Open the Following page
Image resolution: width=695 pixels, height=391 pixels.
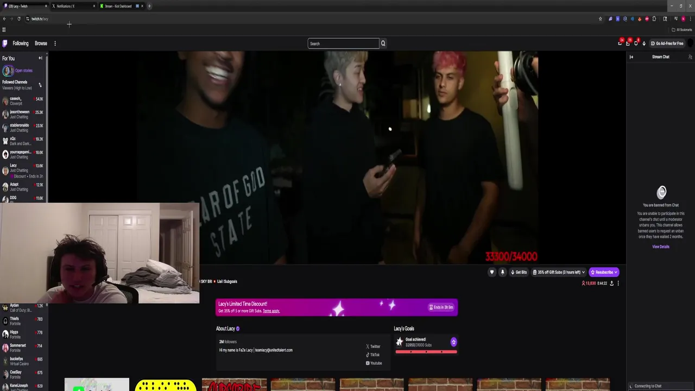click(x=21, y=43)
